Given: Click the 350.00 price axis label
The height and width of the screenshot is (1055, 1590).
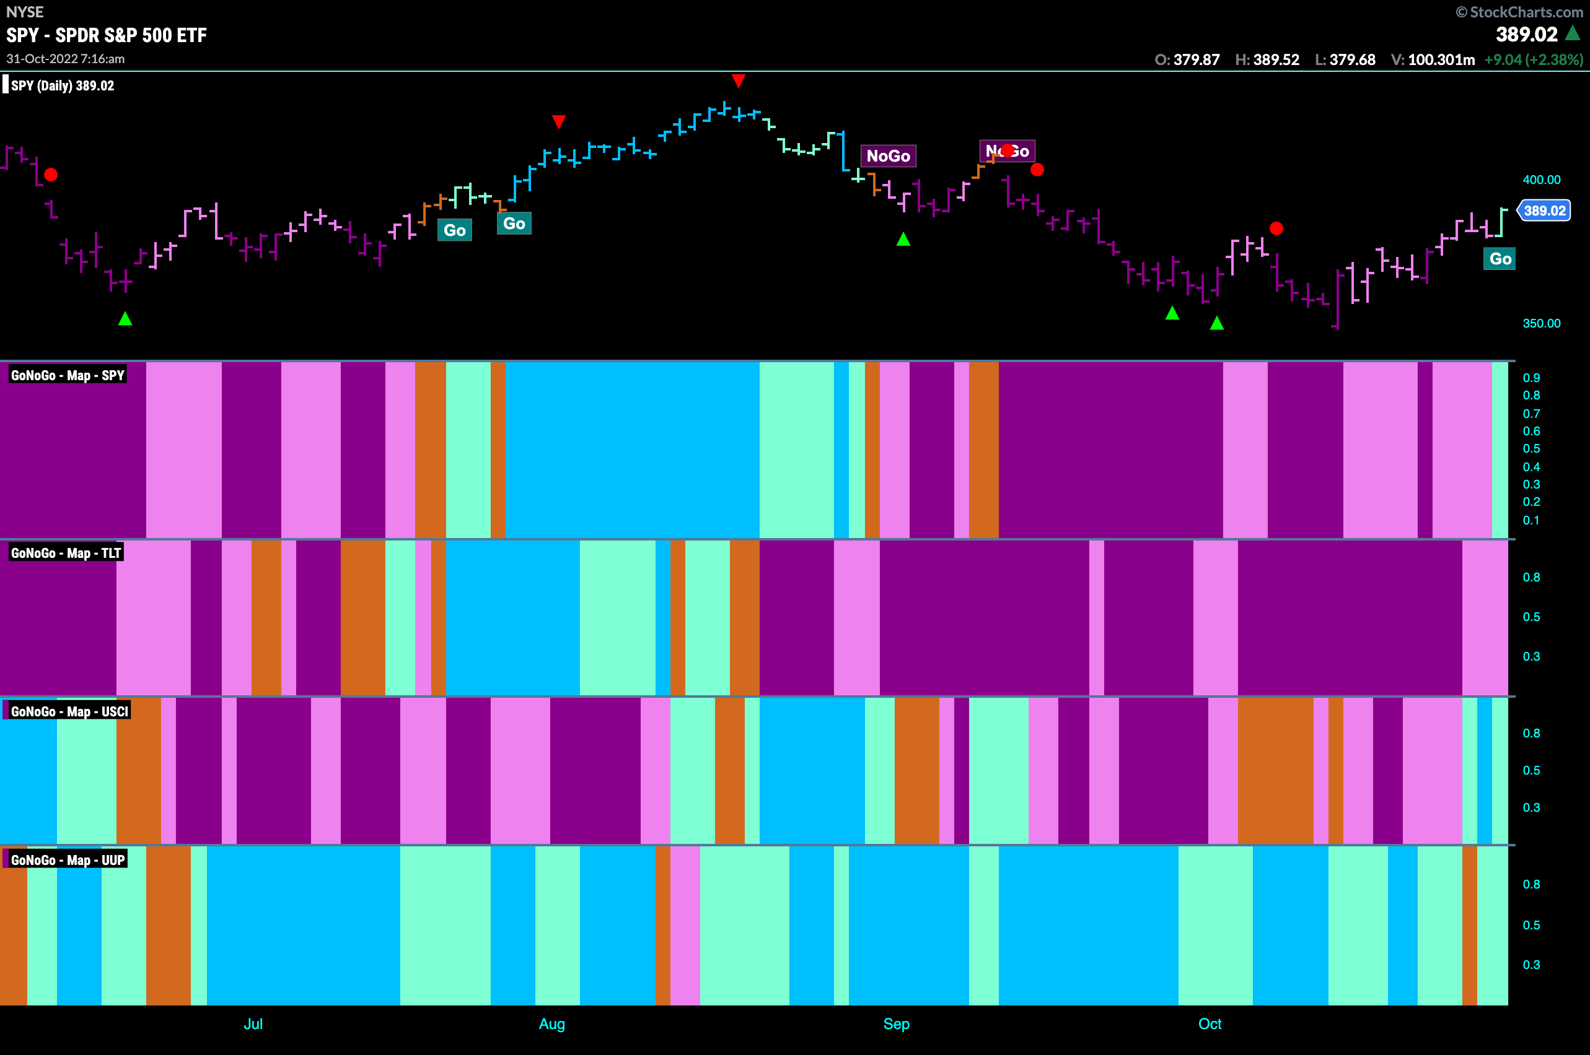Looking at the screenshot, I should pos(1542,324).
